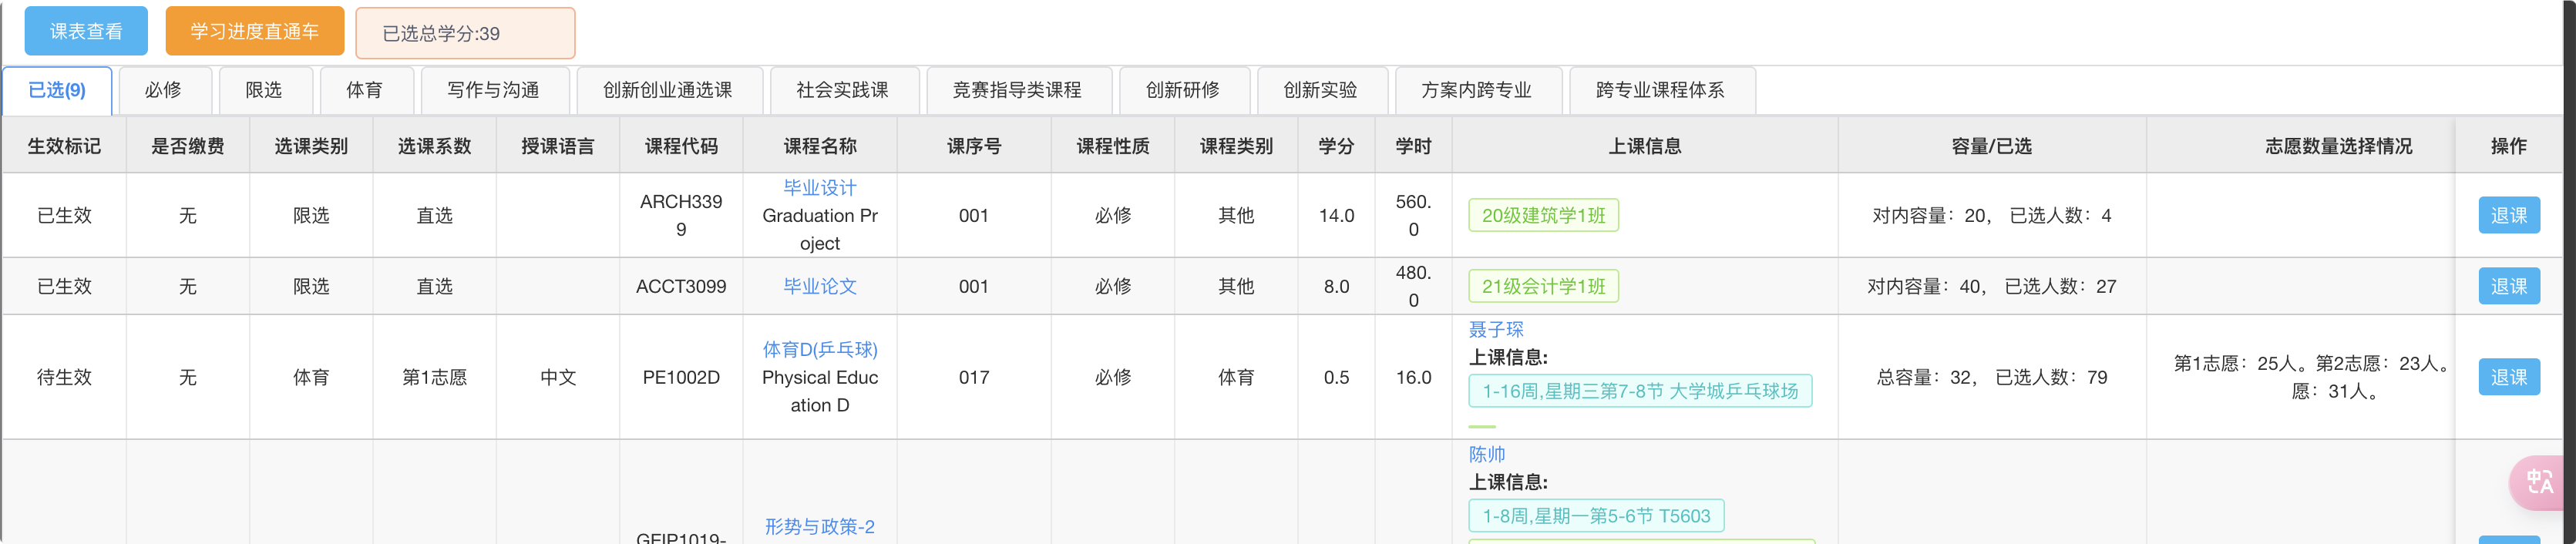Open teacher 聂子琛's link
This screenshot has height=544, width=2576.
pos(1495,330)
